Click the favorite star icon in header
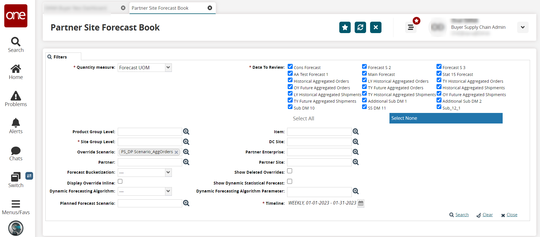This screenshot has width=540, height=237. [x=345, y=27]
